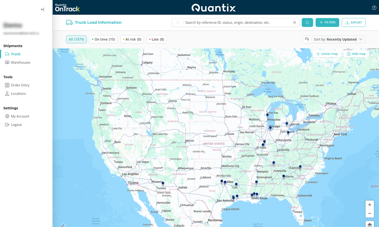Open the help question mark icon
The image size is (379, 227).
374,8
